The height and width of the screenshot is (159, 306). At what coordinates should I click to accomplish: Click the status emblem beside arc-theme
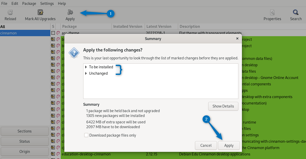click(58, 33)
